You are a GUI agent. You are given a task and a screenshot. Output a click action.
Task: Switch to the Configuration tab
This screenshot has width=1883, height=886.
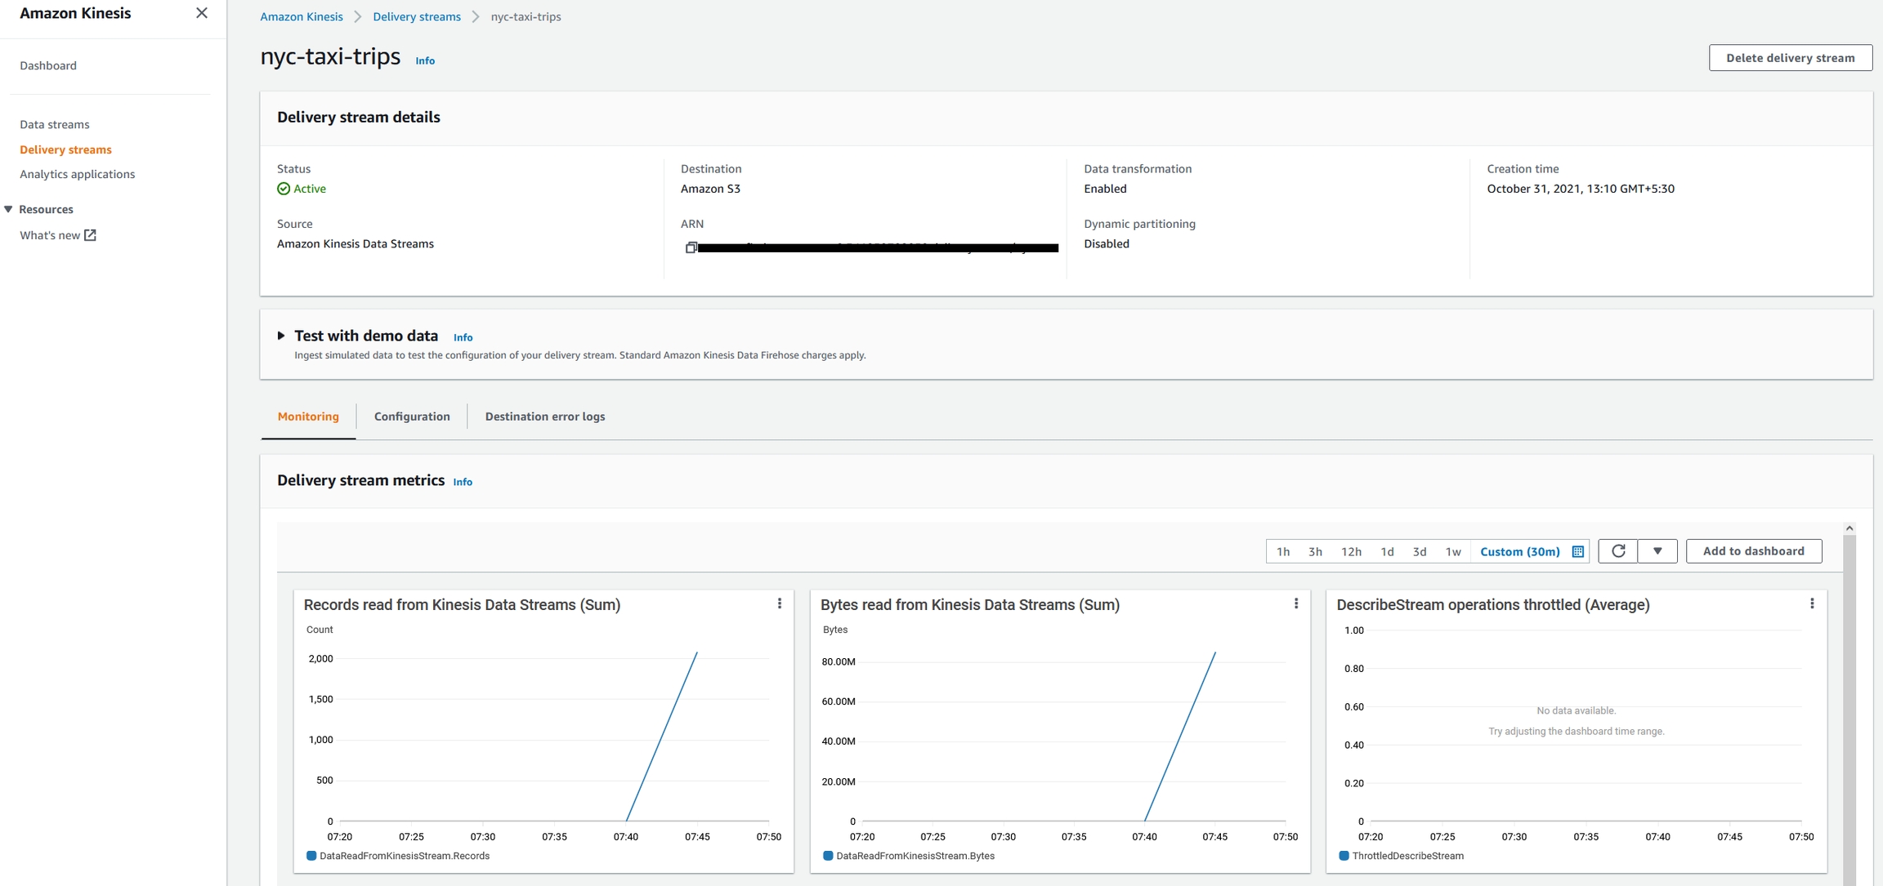click(412, 416)
